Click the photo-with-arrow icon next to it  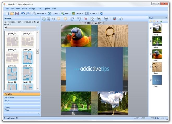(x=48, y=19)
